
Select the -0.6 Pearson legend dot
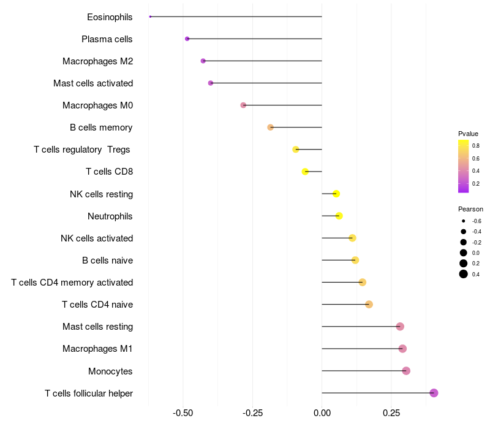coord(464,221)
